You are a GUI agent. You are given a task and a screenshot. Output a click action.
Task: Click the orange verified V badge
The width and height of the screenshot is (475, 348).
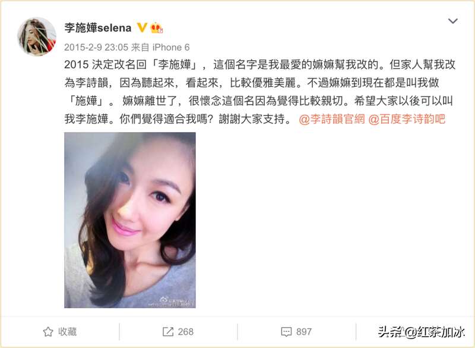(x=142, y=27)
